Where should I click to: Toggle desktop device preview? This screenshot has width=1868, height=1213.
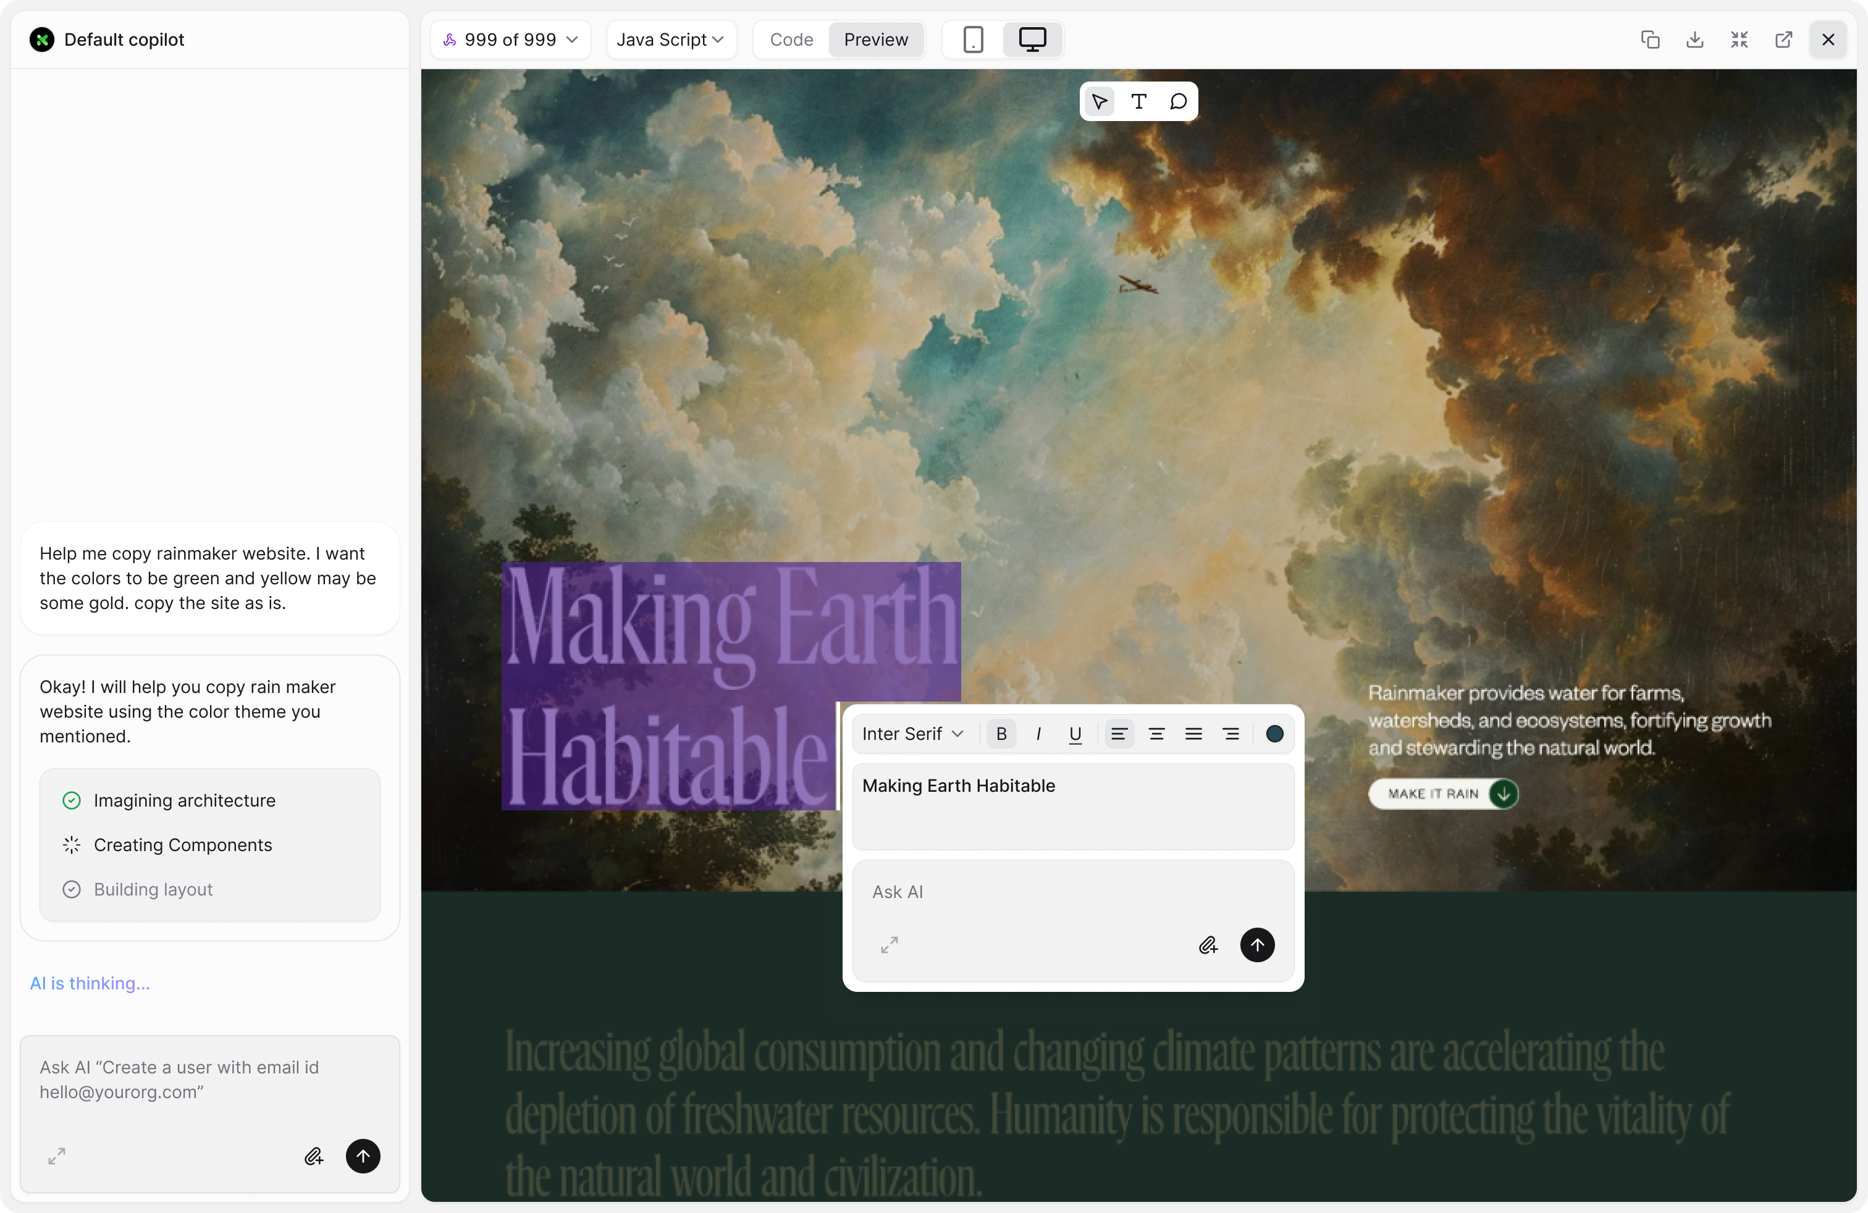[x=1032, y=40]
